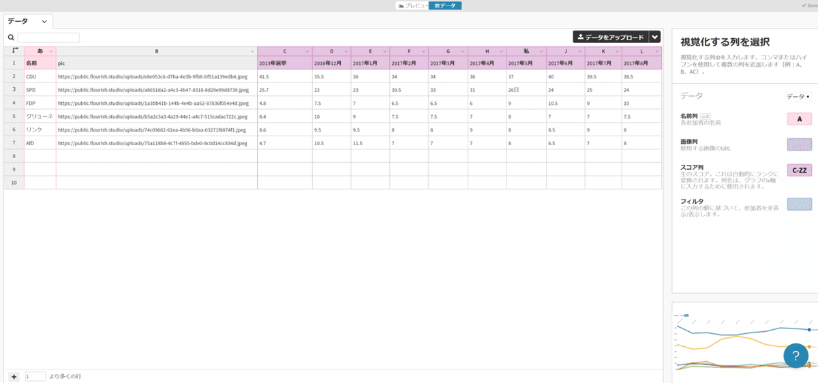Screen dimensions: 818x383
Task: Select header cell 2013年選挙
Action: coord(285,63)
